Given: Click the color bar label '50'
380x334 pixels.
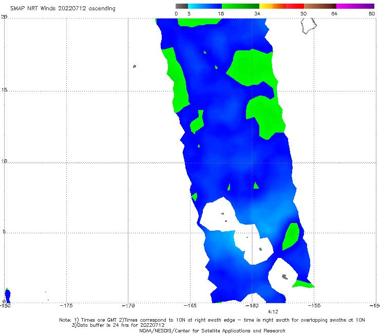Looking at the screenshot, I should tap(303, 13).
